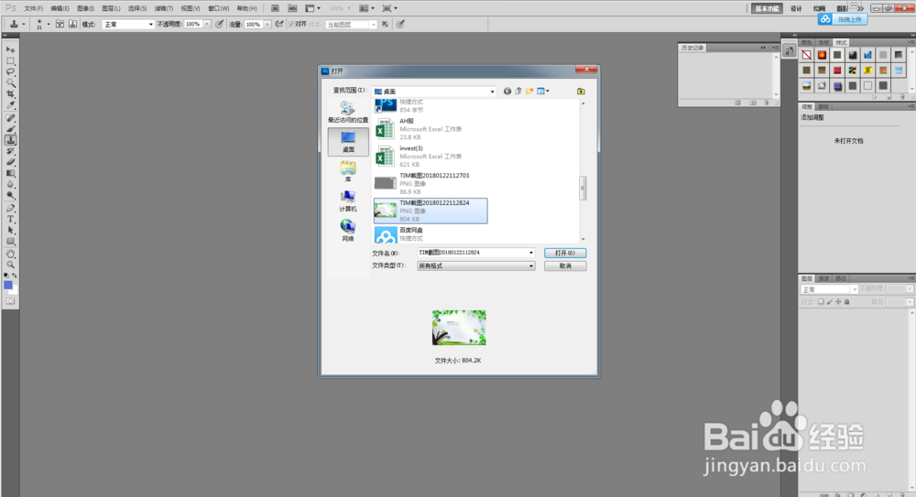Open the Layer (图层) menu

point(111,8)
